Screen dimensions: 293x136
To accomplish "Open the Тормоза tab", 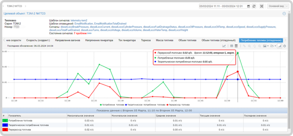I will point(146,40).
